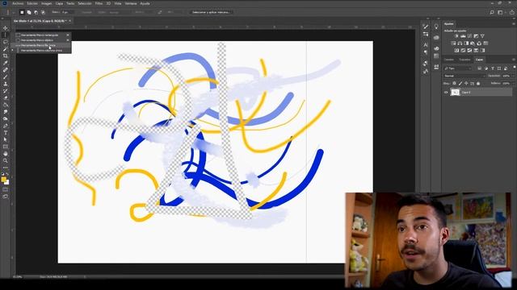Open the Filtro menu

pyautogui.click(x=99, y=3)
